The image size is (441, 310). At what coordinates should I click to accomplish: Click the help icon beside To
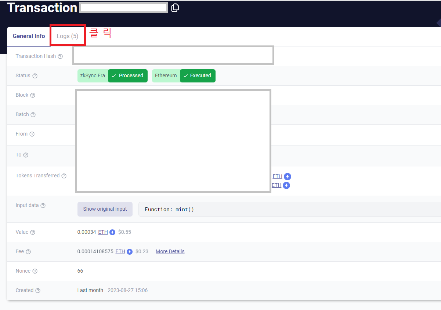click(x=26, y=155)
